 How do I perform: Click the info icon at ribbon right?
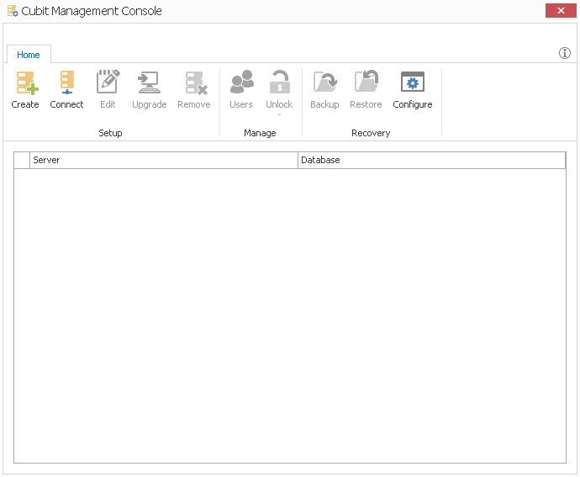(565, 54)
